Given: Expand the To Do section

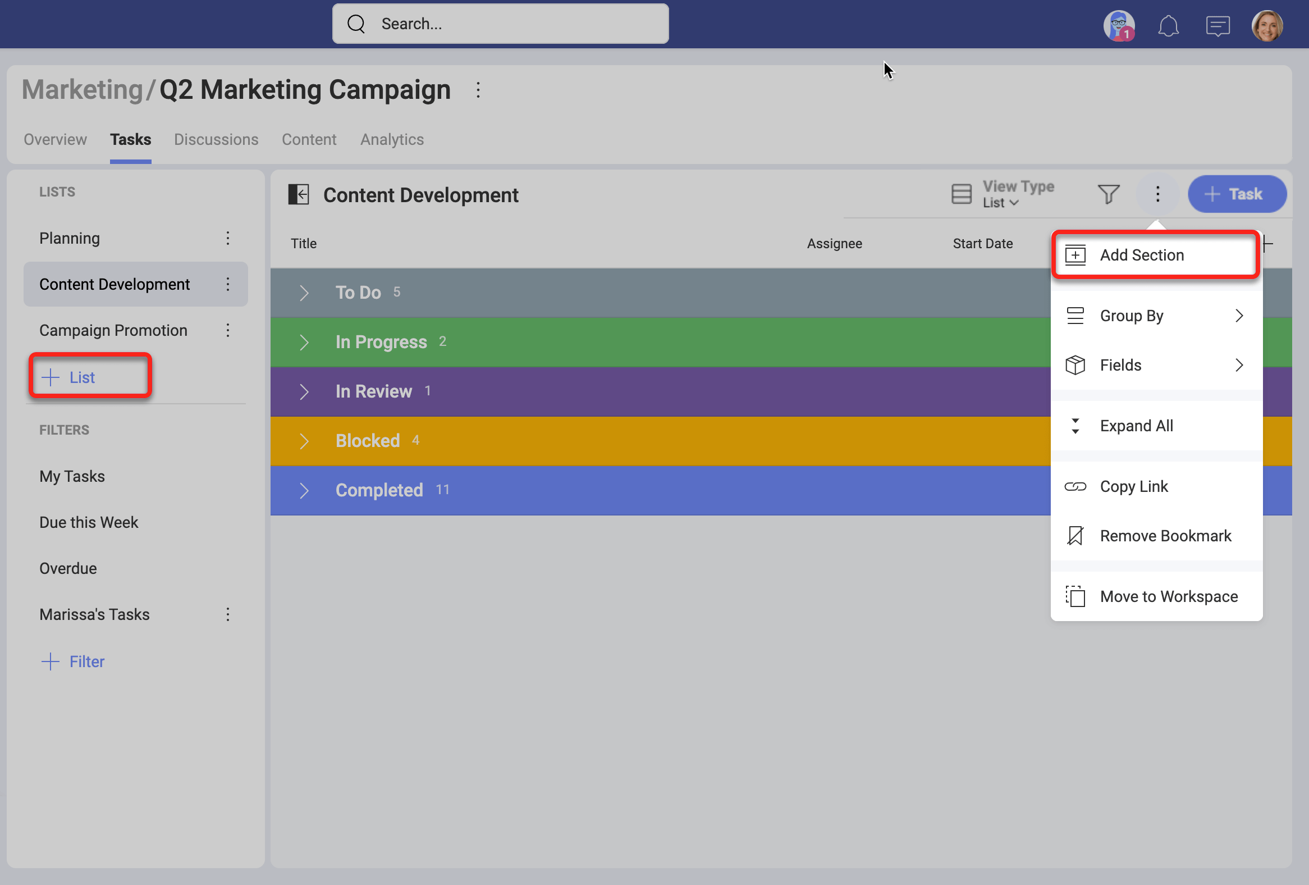Looking at the screenshot, I should [304, 291].
